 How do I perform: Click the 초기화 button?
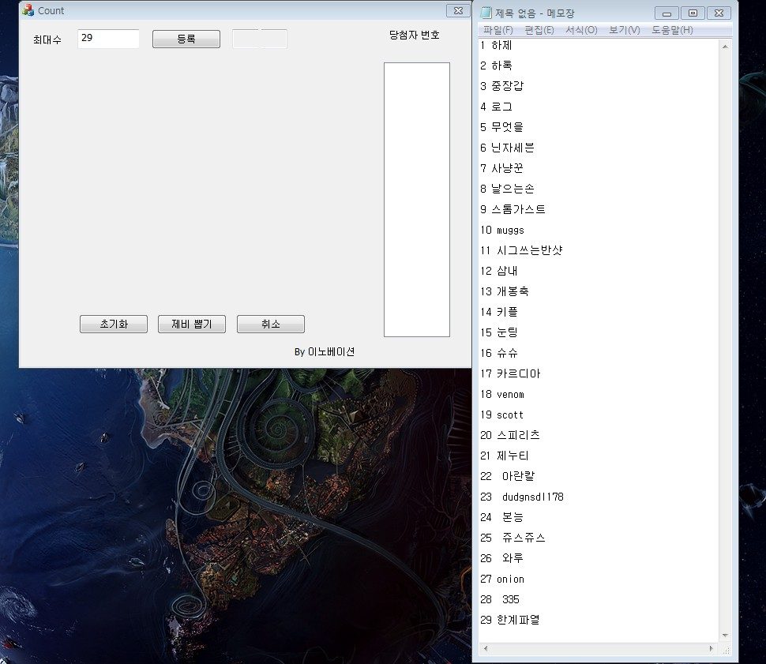point(114,324)
